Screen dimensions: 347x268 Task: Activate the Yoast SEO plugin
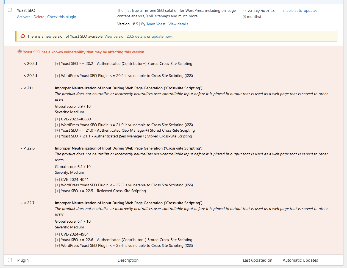pyautogui.click(x=24, y=17)
